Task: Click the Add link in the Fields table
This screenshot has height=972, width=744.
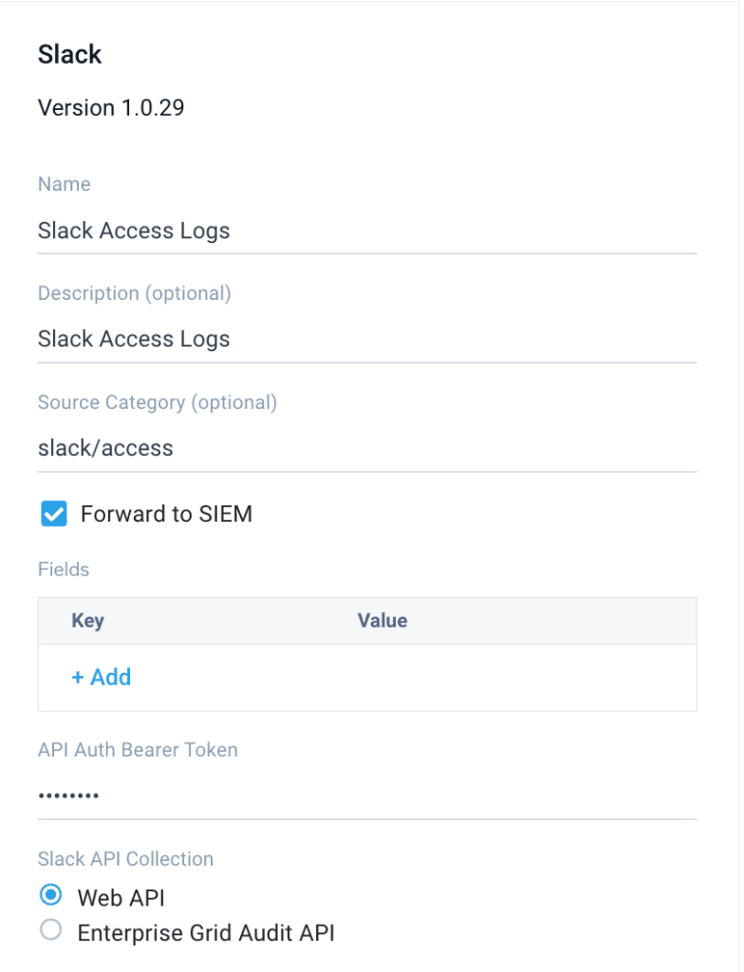Action: tap(101, 677)
